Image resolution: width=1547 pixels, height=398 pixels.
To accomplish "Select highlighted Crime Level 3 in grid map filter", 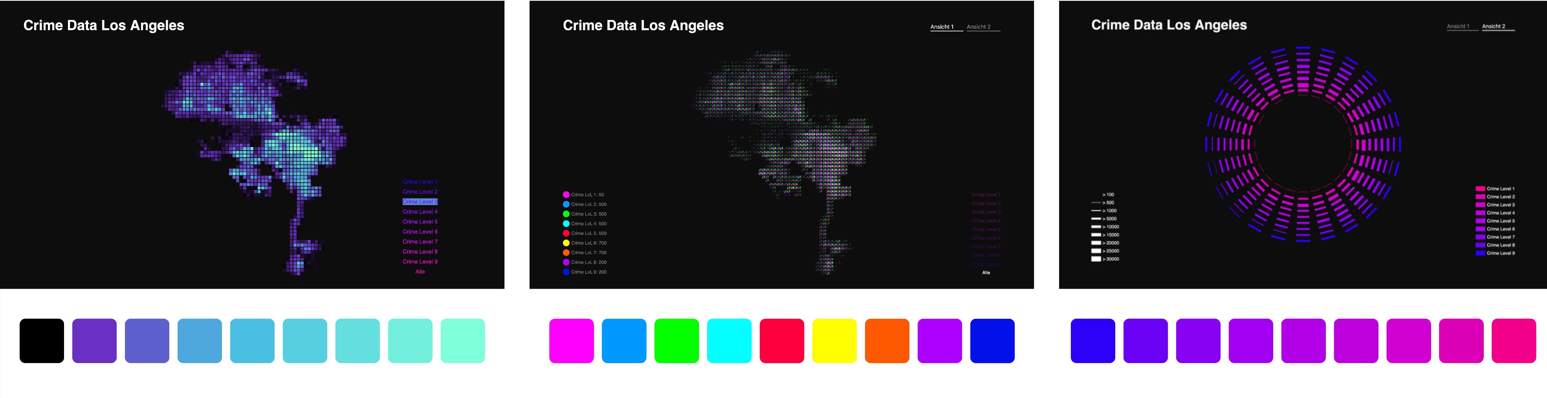I will click(x=420, y=202).
